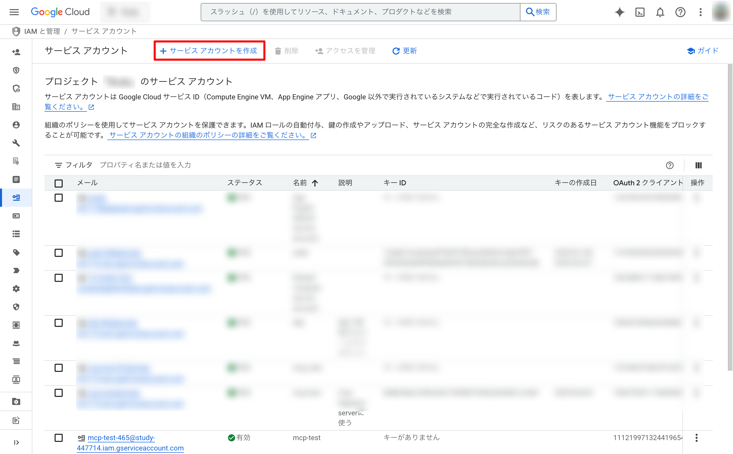The height and width of the screenshot is (454, 733).
Task: Open IAM と管理 breadcrumb item
Action: pos(42,31)
